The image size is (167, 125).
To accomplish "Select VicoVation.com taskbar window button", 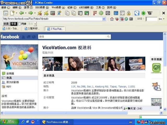I will tap(57, 122).
